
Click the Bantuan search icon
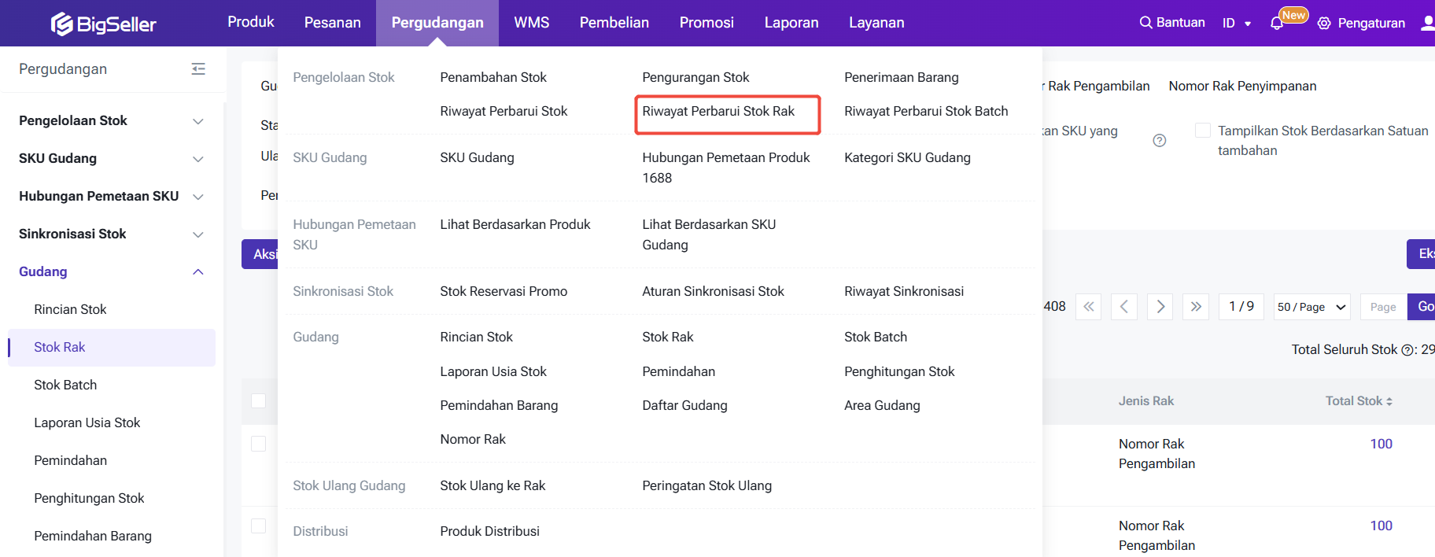pyautogui.click(x=1145, y=23)
